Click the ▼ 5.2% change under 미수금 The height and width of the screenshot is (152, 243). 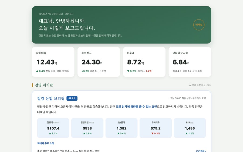pyautogui.click(x=132, y=71)
